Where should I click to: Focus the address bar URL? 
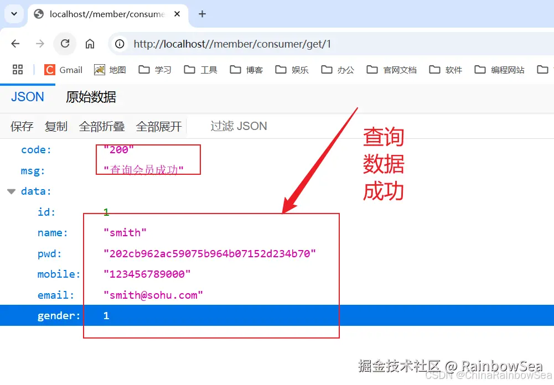232,44
